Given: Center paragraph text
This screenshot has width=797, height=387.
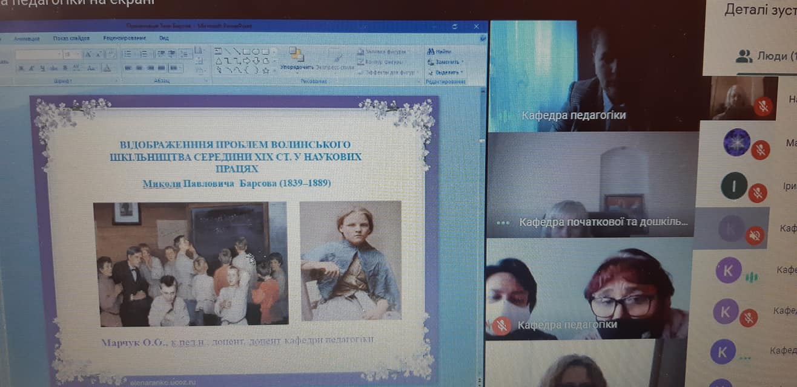Looking at the screenshot, I should point(139,68).
